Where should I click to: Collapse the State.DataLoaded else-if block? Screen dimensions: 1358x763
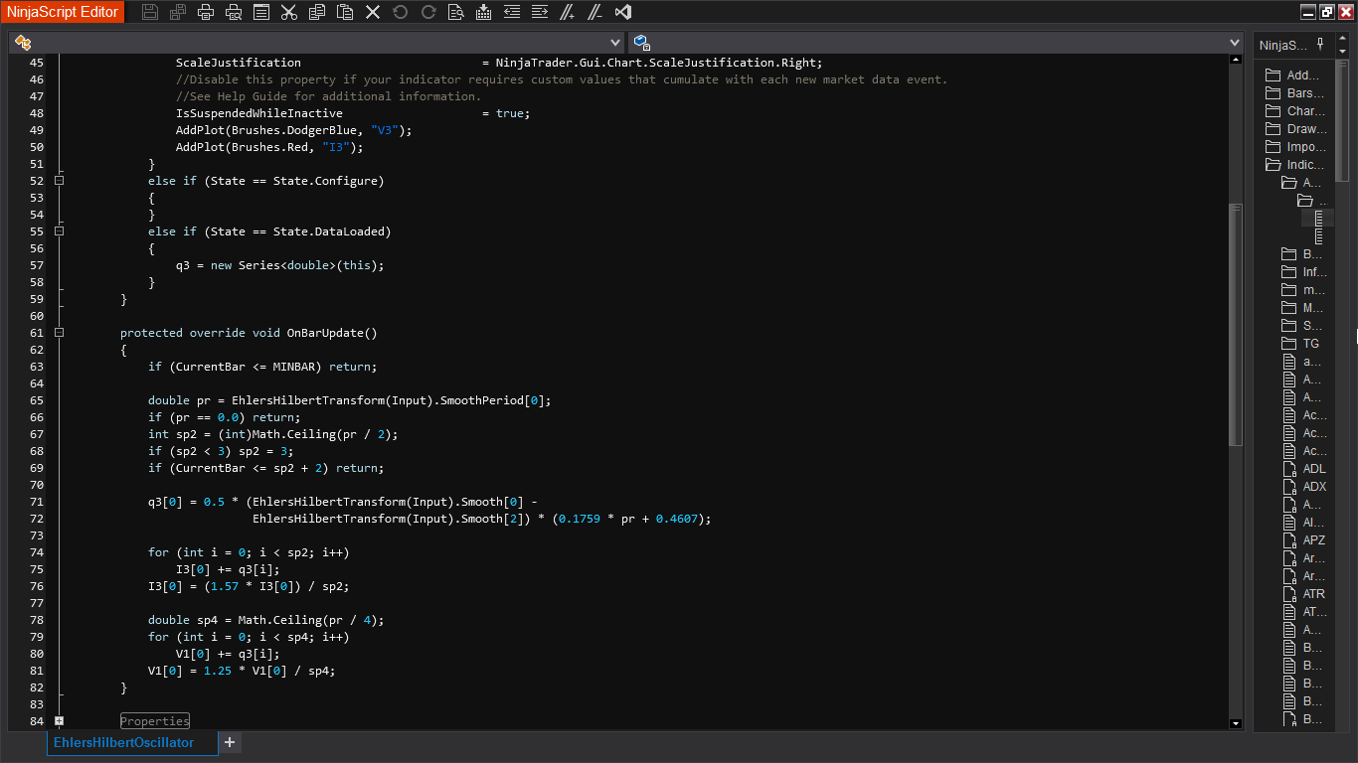click(x=60, y=231)
